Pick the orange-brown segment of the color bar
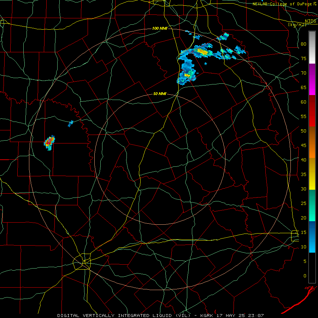 (x=312, y=142)
